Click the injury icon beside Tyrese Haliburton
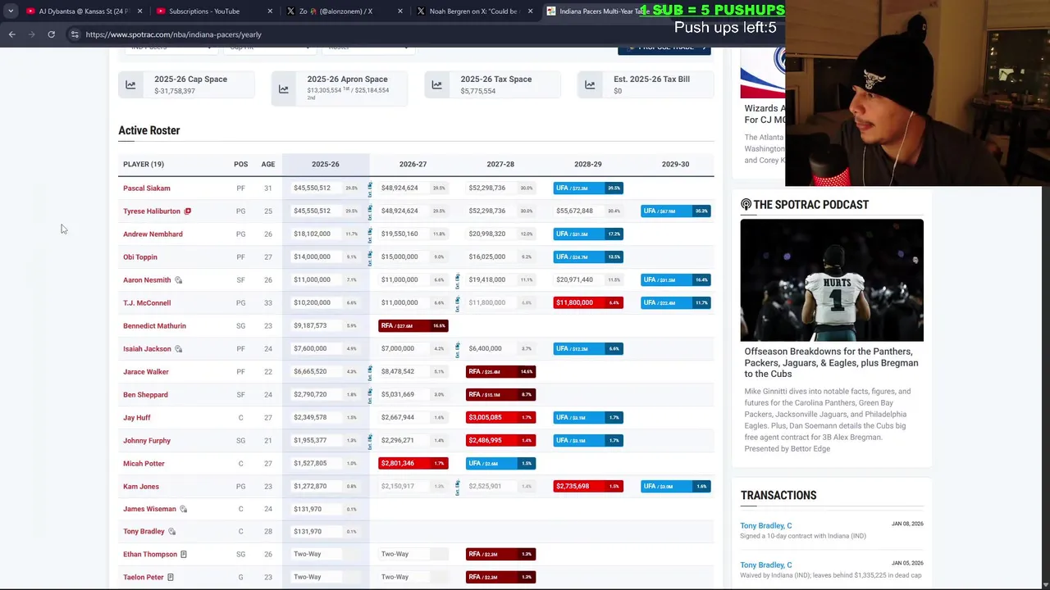The image size is (1050, 590). click(x=188, y=211)
